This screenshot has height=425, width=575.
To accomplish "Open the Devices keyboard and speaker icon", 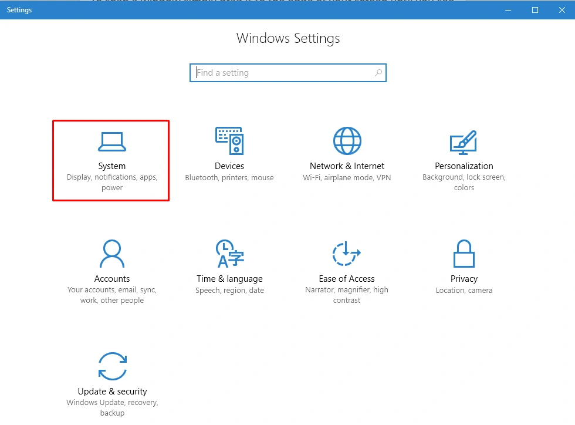I will pos(229,140).
